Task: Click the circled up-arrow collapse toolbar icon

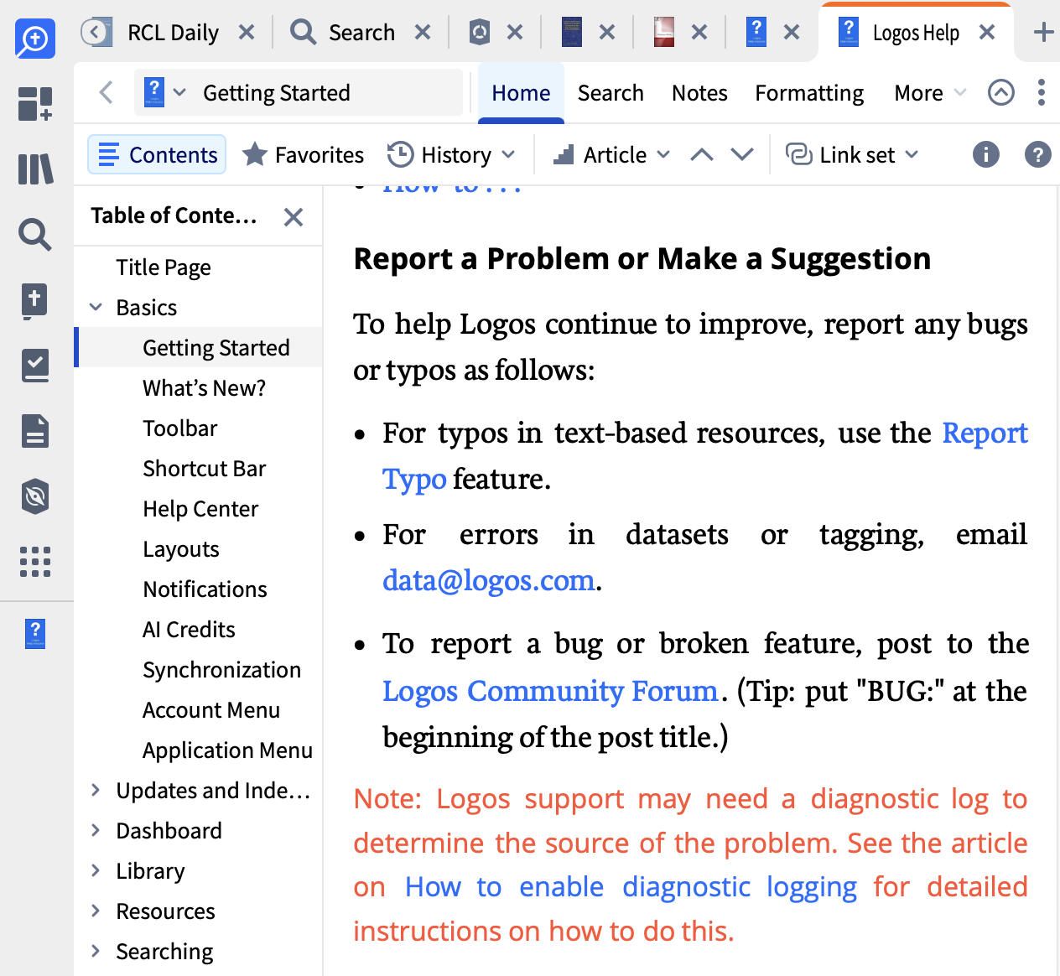Action: (x=1001, y=92)
